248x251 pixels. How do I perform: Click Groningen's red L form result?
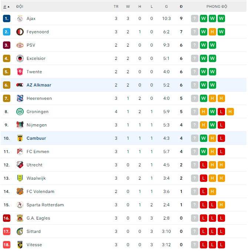coord(221,112)
